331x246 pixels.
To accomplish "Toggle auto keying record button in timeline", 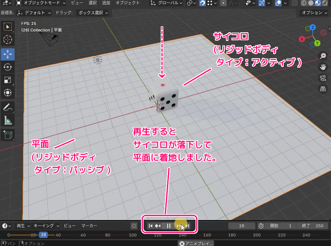I will pos(134,226).
